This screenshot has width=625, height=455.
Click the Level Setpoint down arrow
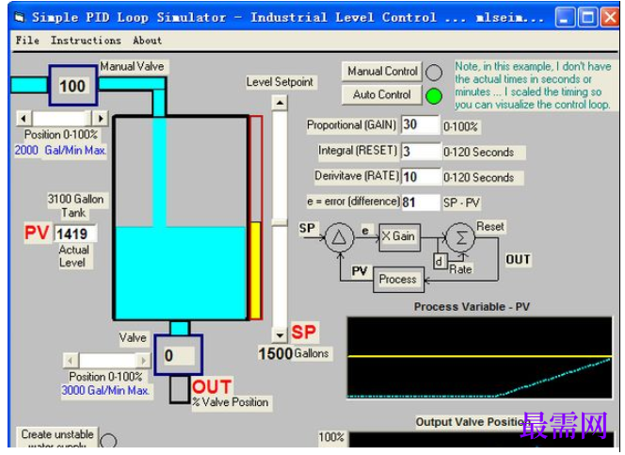point(280,335)
